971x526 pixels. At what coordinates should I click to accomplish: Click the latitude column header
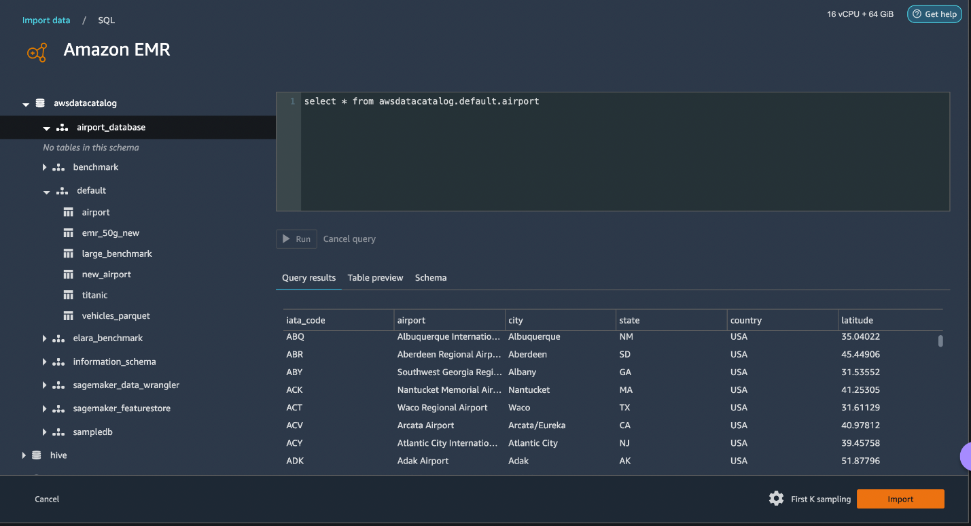(x=891, y=320)
